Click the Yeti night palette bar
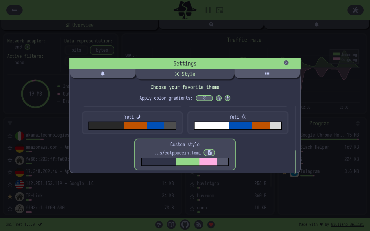 (x=132, y=126)
